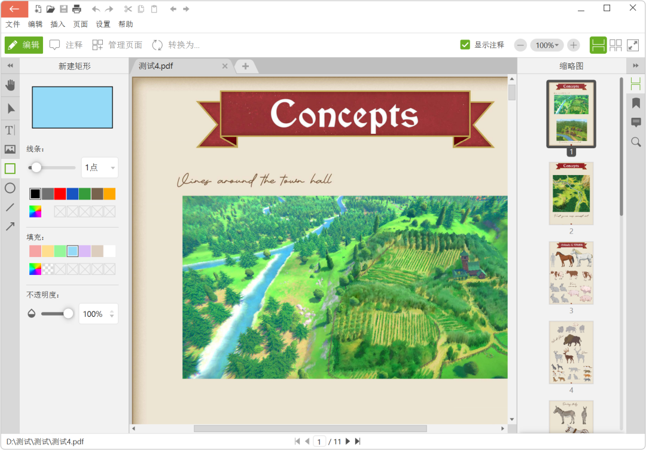Open the 转换为... option
646x450 pixels.
click(x=176, y=45)
